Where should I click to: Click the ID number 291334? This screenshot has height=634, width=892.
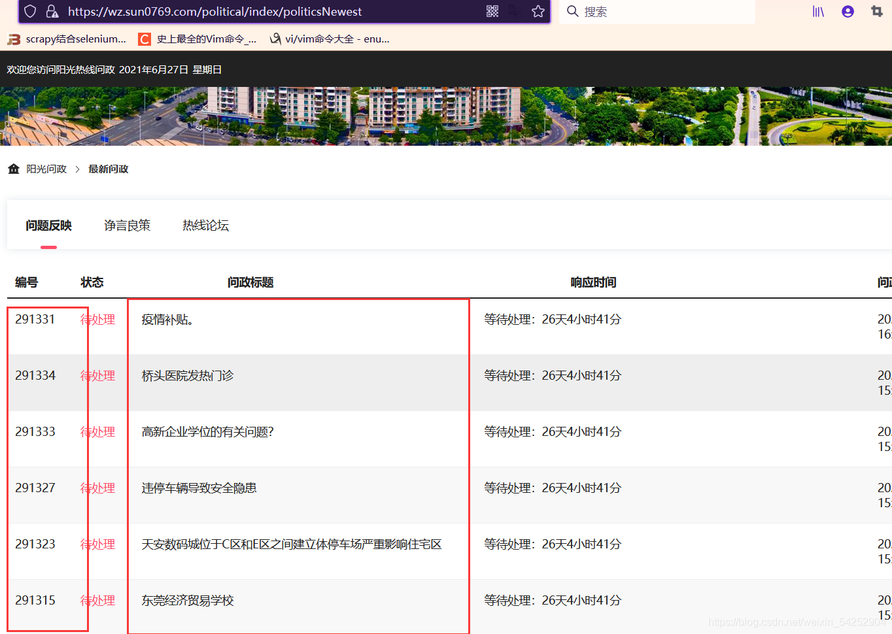(35, 376)
